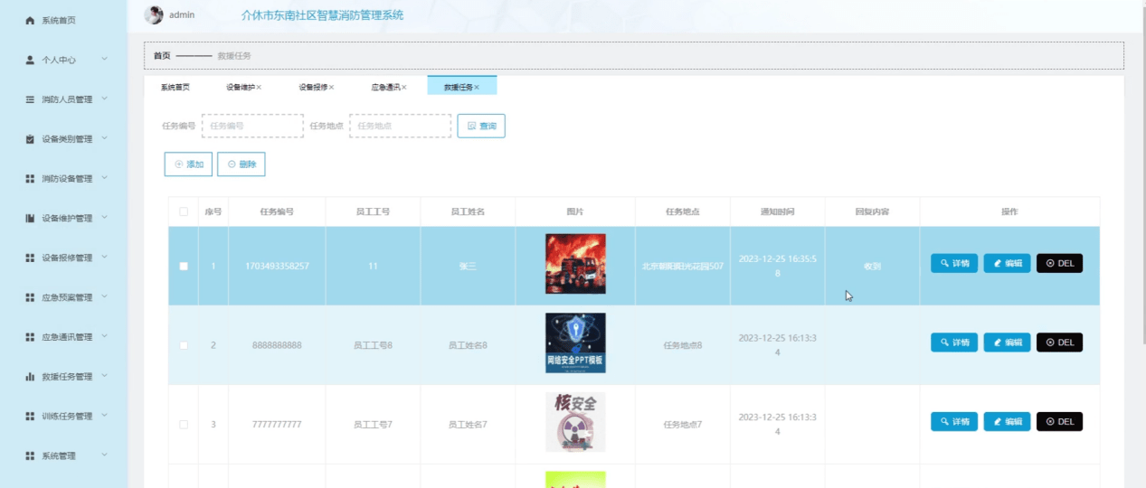Expand the 应急通讯管理 menu arrow
Viewport: 1146px width, 488px height.
point(105,336)
